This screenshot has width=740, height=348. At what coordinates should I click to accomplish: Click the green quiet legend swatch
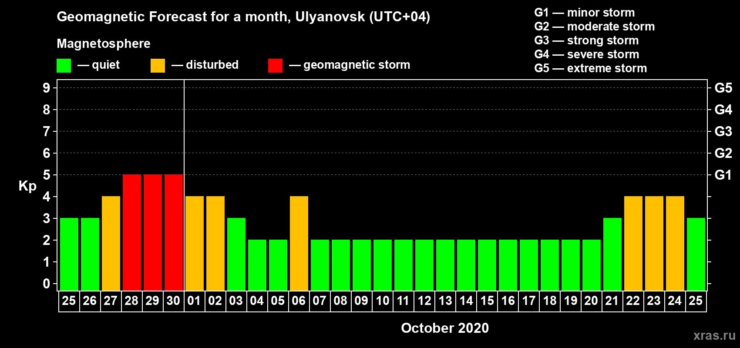click(64, 66)
